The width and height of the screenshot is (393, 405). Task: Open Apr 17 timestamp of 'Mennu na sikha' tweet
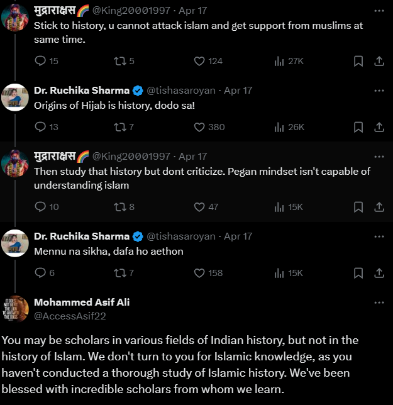(x=238, y=236)
